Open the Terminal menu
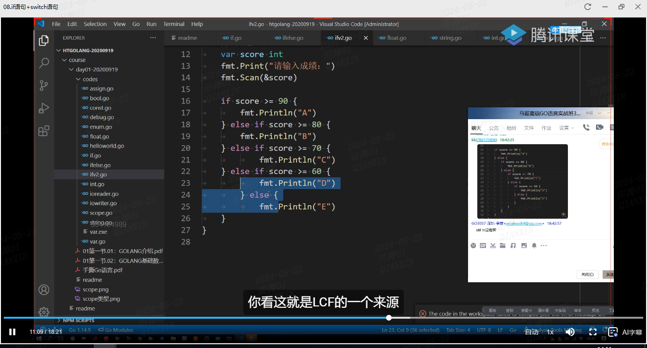The height and width of the screenshot is (348, 647). click(174, 24)
